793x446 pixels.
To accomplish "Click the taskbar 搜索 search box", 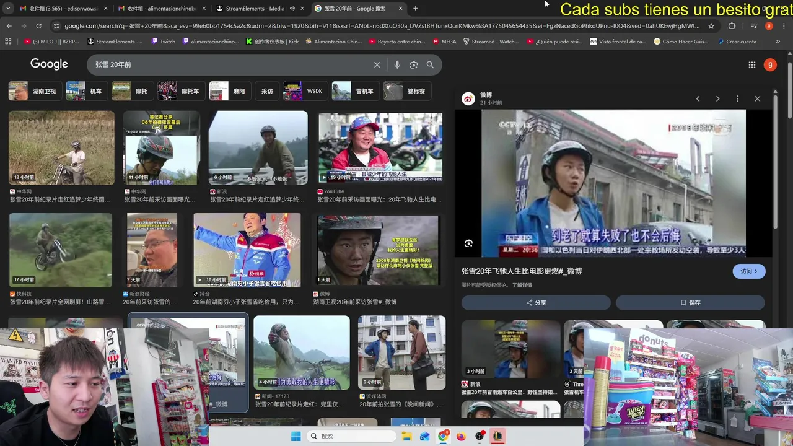I will (352, 436).
